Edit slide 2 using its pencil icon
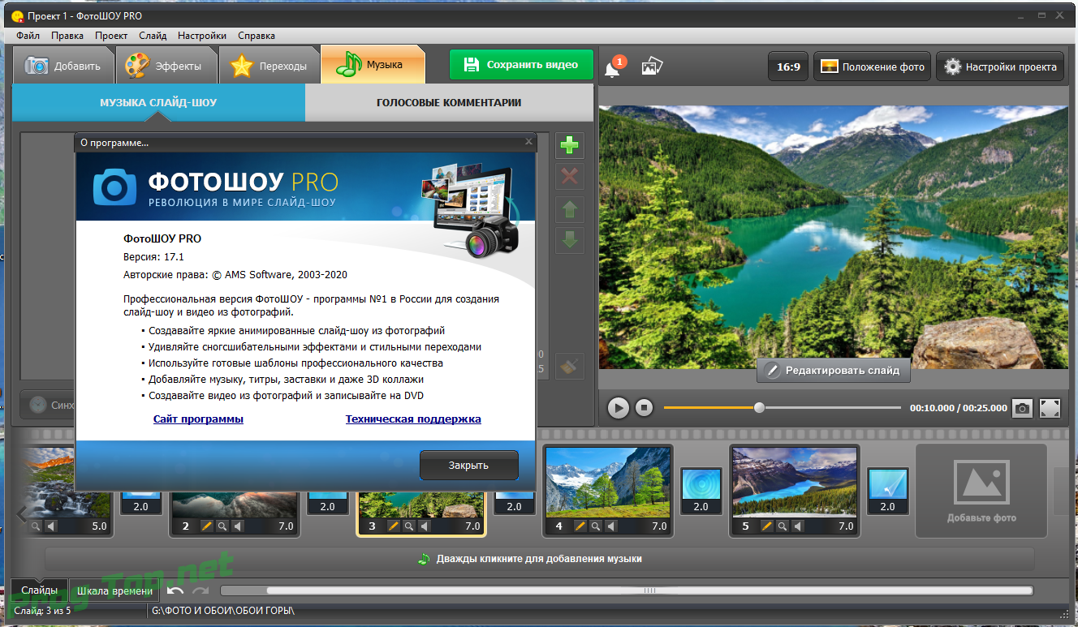This screenshot has height=627, width=1078. click(x=206, y=526)
